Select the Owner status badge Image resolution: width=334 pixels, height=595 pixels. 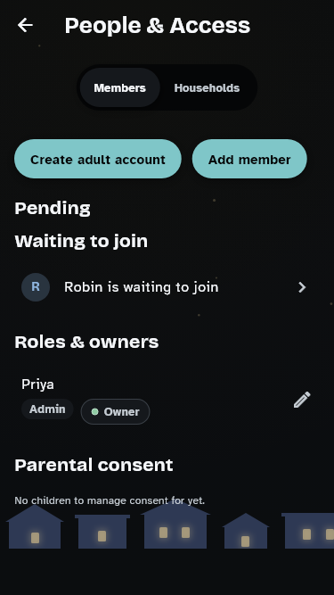point(115,411)
